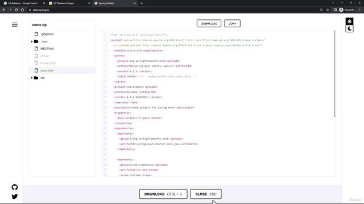Viewport: 364px width, 204px height.
Task: Open a new browser tab
Action: coord(142,3)
